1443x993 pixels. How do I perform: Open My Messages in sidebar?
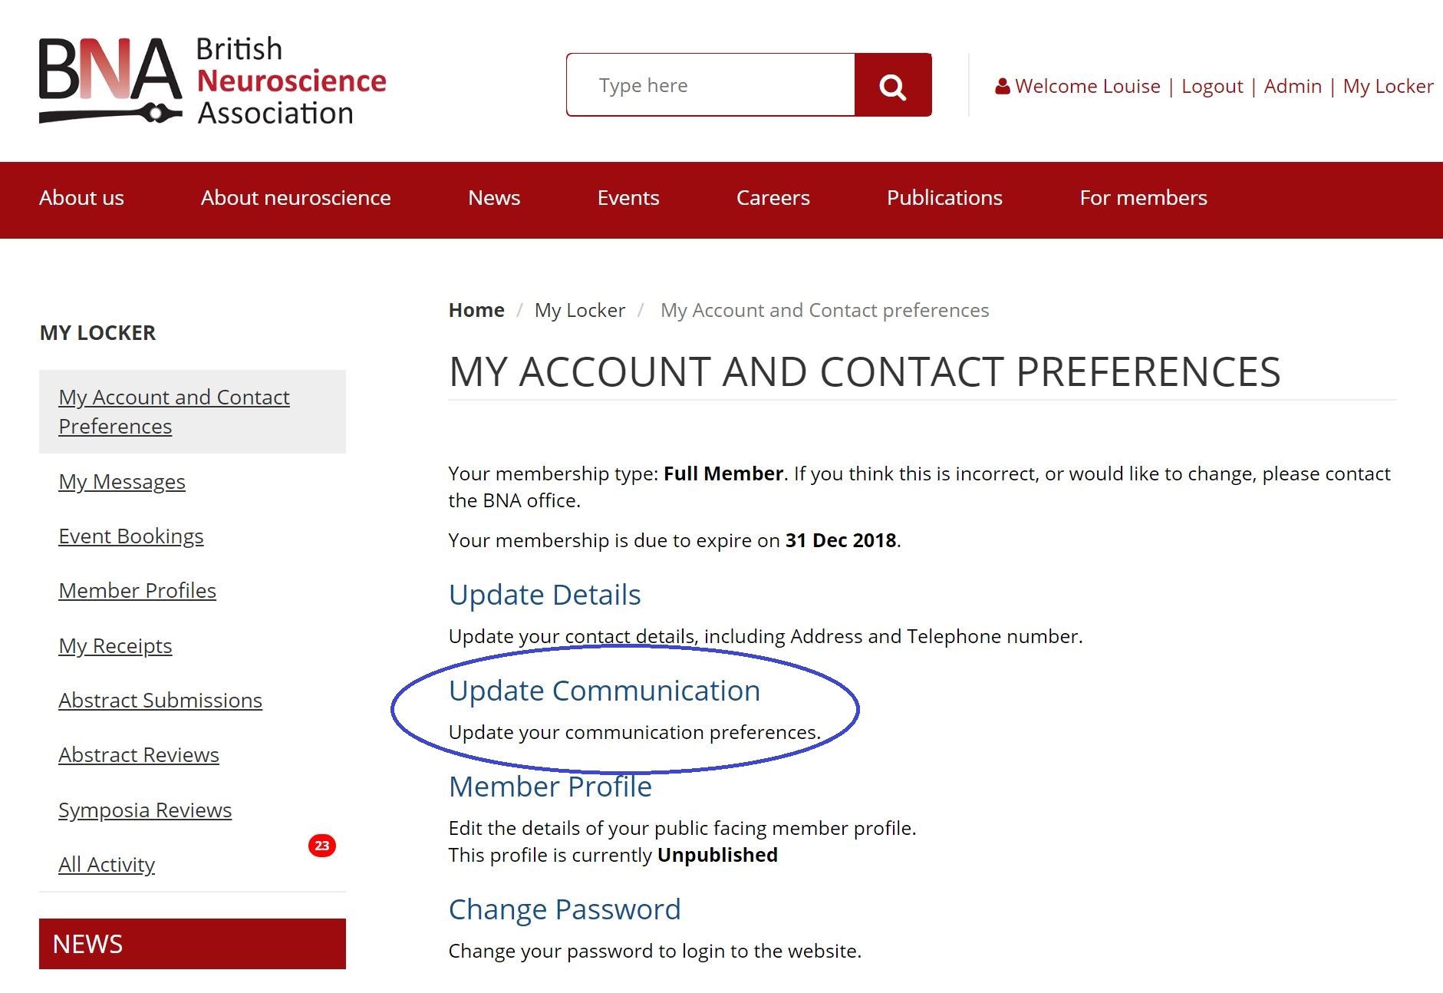(x=122, y=482)
